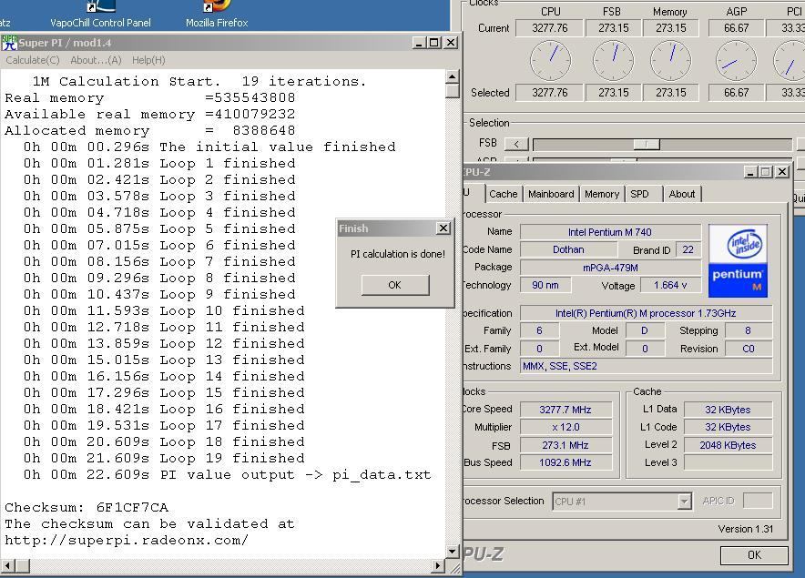Click the Revision value C0
This screenshot has height=578, width=805.
[749, 349]
